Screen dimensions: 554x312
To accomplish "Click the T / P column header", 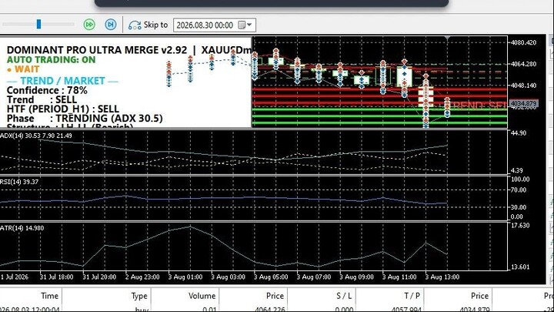I will (412, 296).
